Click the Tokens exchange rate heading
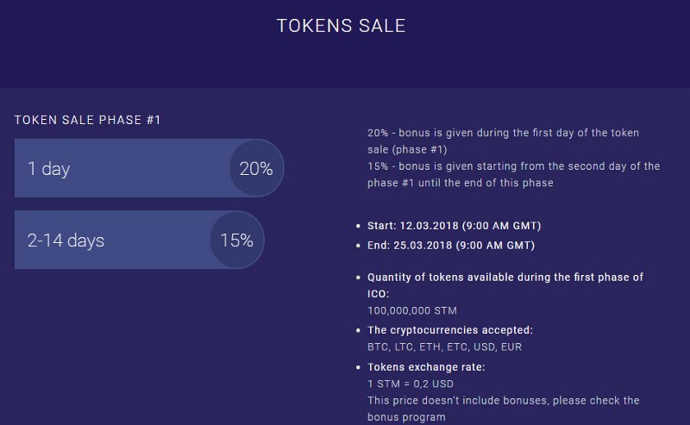The image size is (690, 425). [426, 367]
